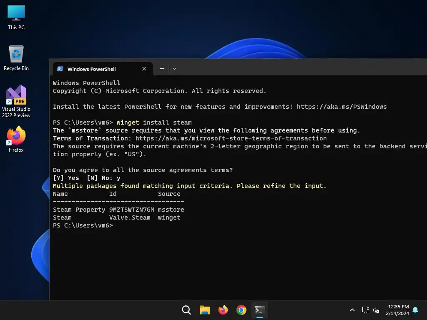Click the Terminal taskbar icon

click(x=259, y=310)
